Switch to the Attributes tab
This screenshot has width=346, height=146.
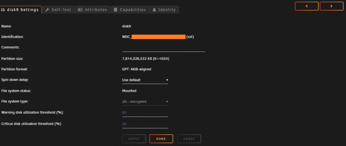click(92, 10)
